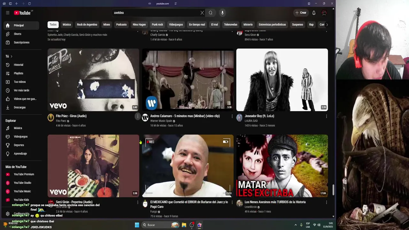The width and height of the screenshot is (409, 230).
Task: Open Historial in the sidebar
Action: pyautogui.click(x=21, y=65)
